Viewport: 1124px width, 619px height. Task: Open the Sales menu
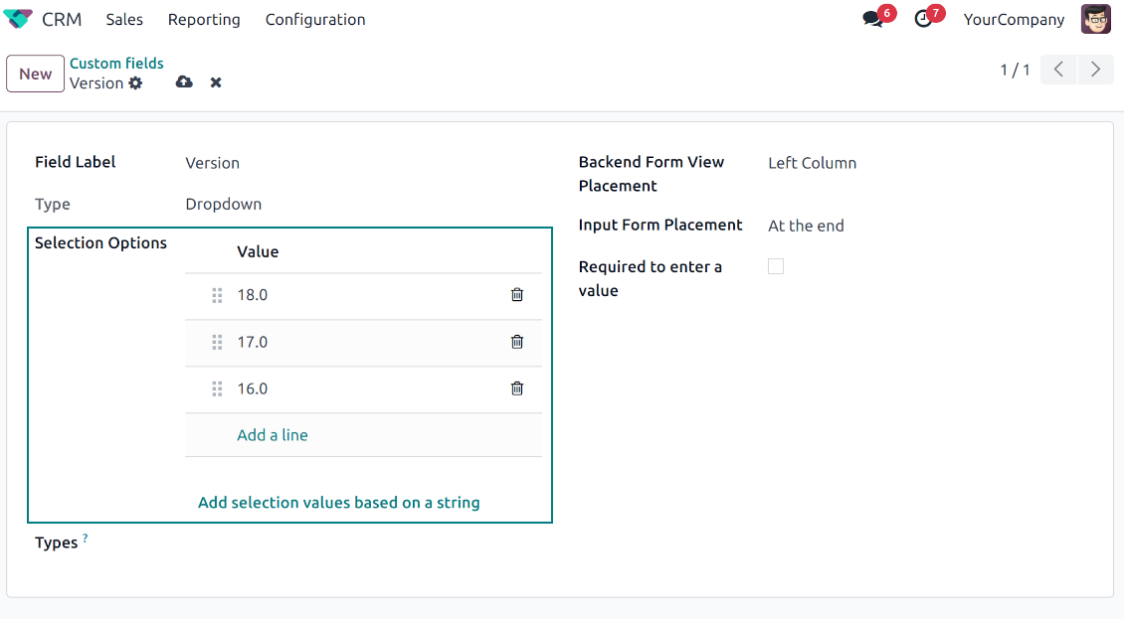[124, 20]
